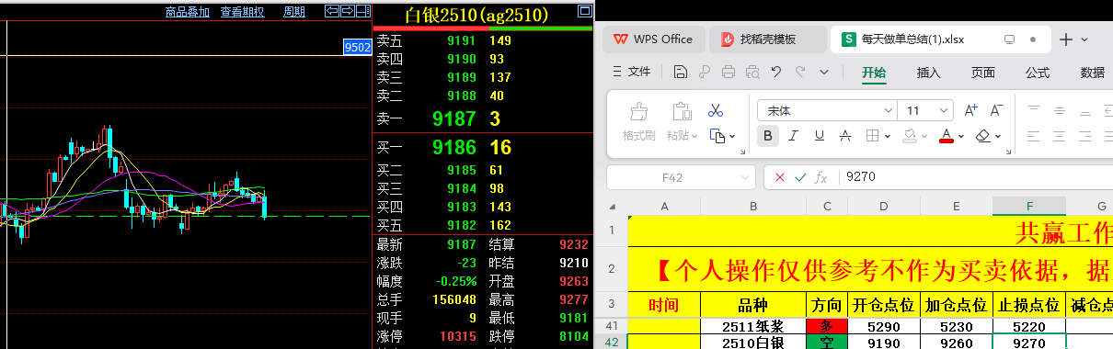This screenshot has height=349, width=1113.
Task: Click the Print icon in quick toolbar
Action: pos(729,72)
